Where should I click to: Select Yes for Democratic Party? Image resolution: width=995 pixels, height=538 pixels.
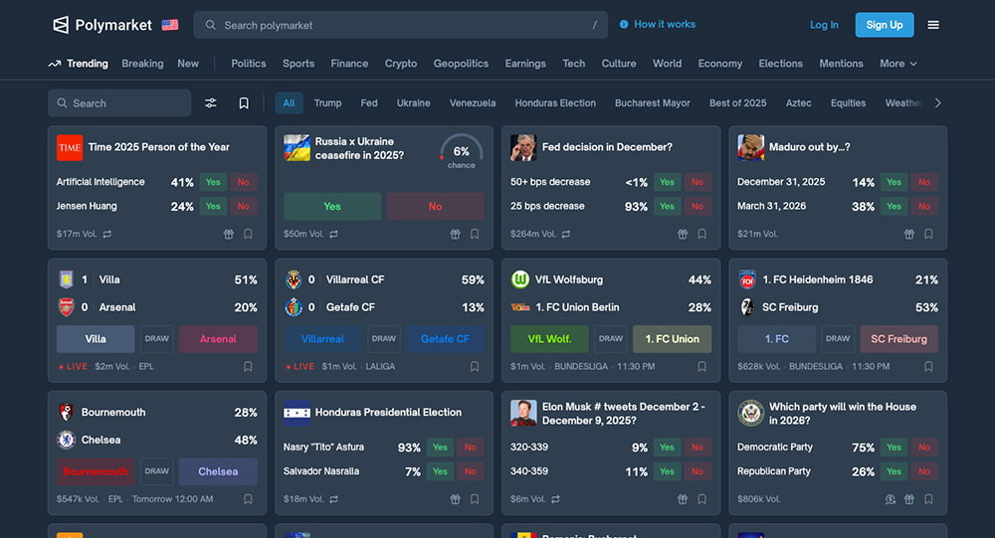click(895, 448)
